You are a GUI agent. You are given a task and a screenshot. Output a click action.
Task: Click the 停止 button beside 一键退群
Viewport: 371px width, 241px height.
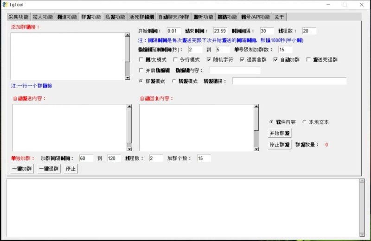click(71, 169)
